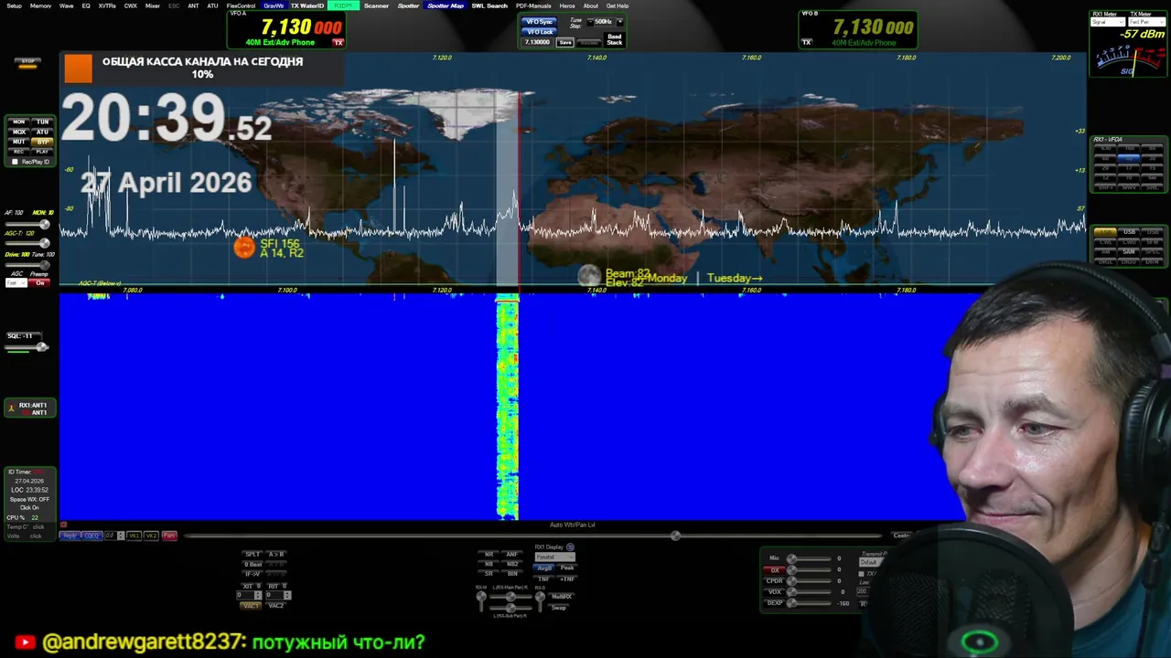Image resolution: width=1171 pixels, height=658 pixels.
Task: Click the XIT offset stepper
Action: point(258,595)
